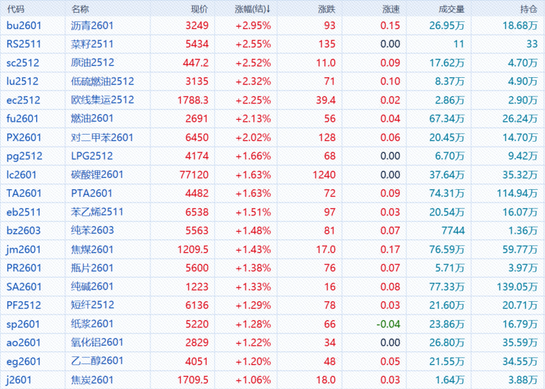Image resolution: width=545 pixels, height=389 pixels.
Task: Open contract code SA2601
Action: 24,287
